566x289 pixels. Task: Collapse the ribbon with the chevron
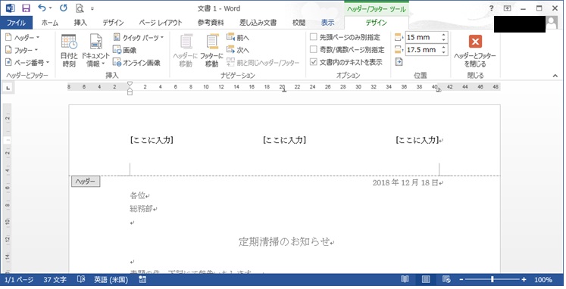point(555,76)
